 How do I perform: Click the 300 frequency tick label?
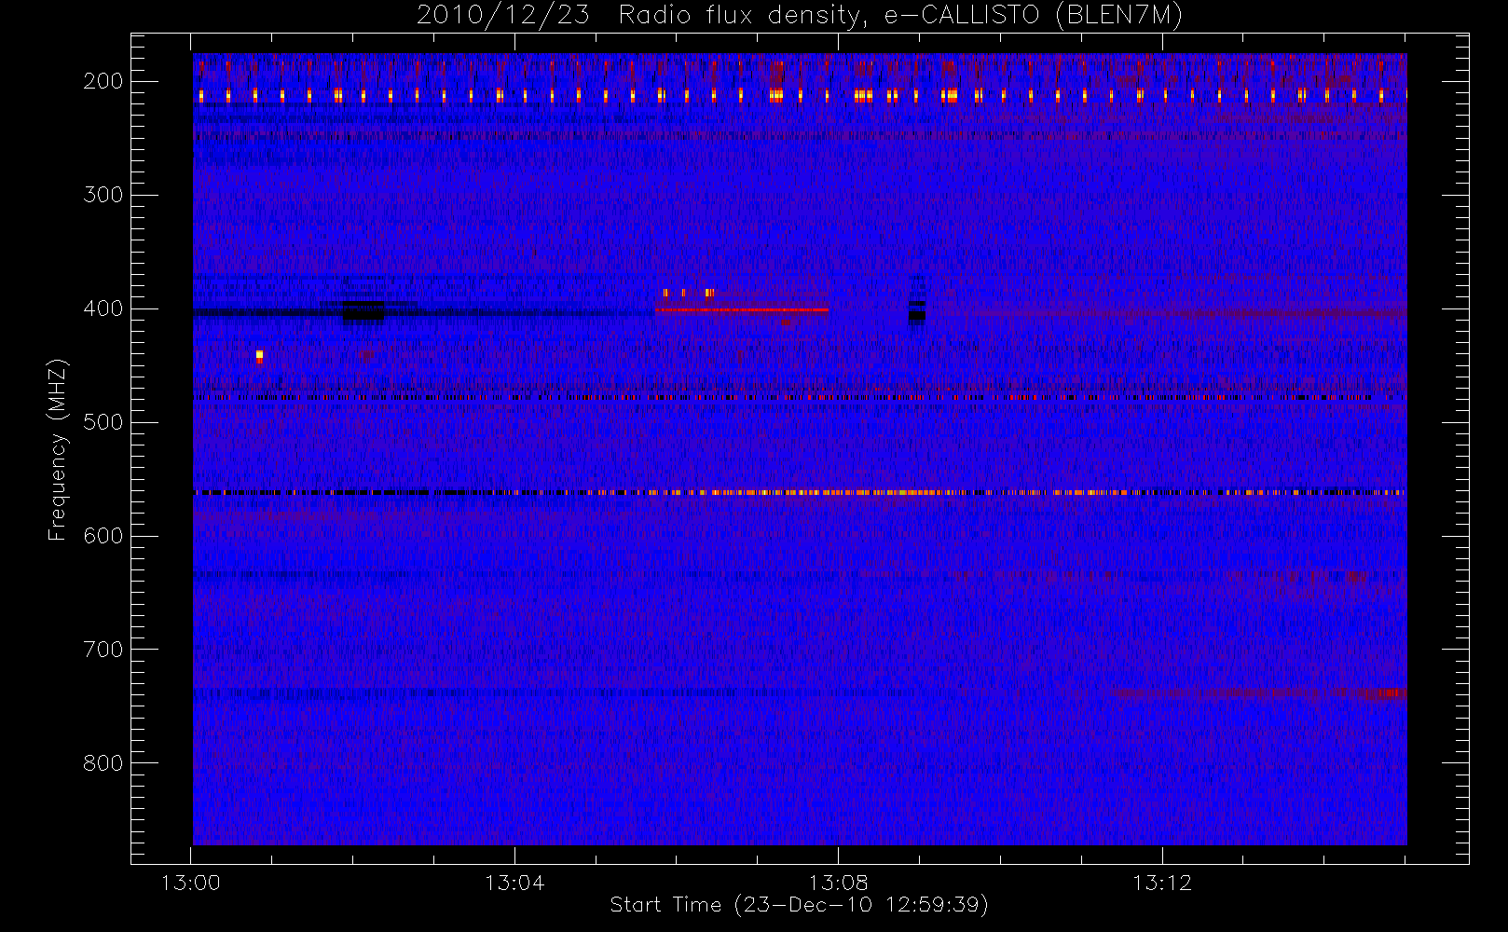(x=103, y=195)
